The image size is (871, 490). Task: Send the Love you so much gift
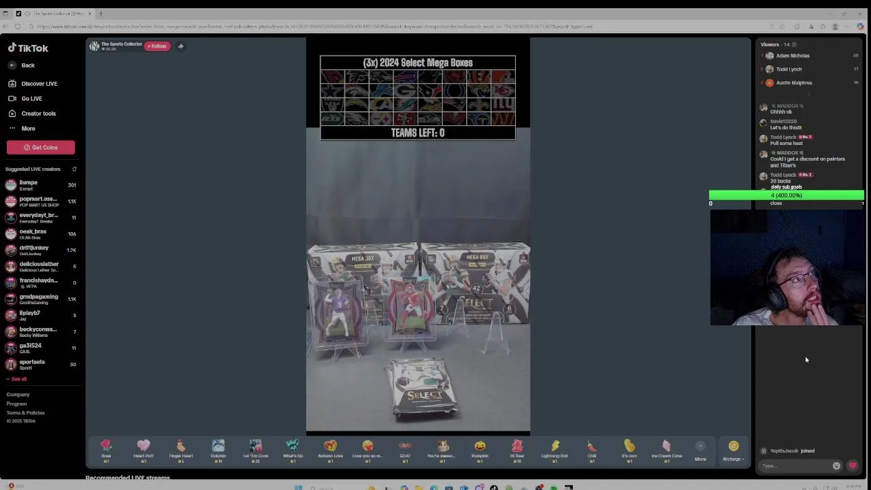coord(367,451)
